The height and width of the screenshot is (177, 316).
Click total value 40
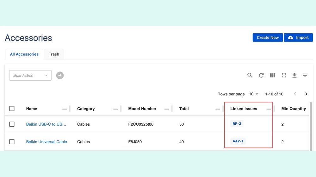point(181,142)
